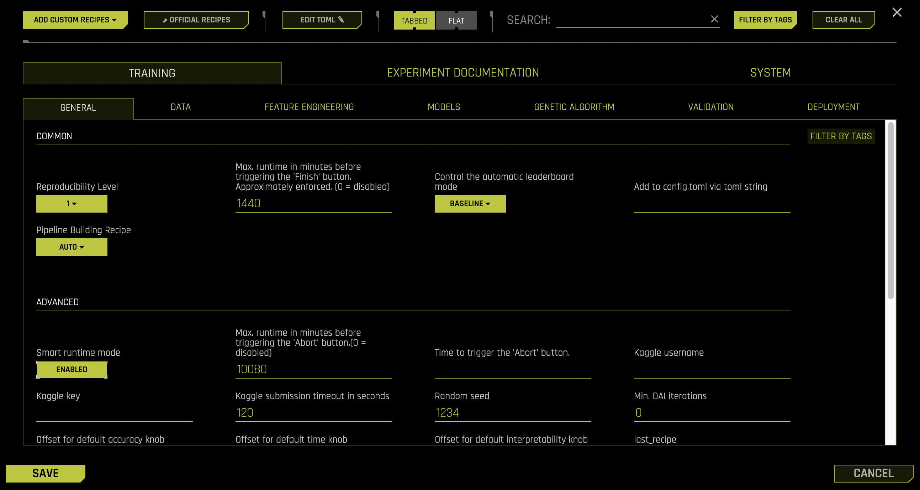Open Pipeline Building Recipe Auto dropdown
The height and width of the screenshot is (490, 920).
click(x=72, y=247)
